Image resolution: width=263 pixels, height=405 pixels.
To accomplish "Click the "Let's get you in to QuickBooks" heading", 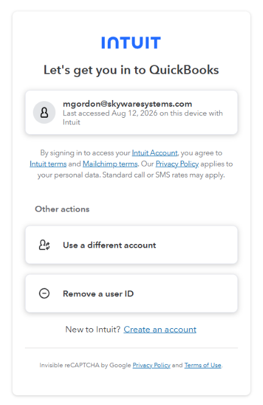I will (x=131, y=70).
